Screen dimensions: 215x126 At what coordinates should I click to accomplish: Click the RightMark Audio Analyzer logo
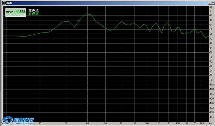click(16, 12)
